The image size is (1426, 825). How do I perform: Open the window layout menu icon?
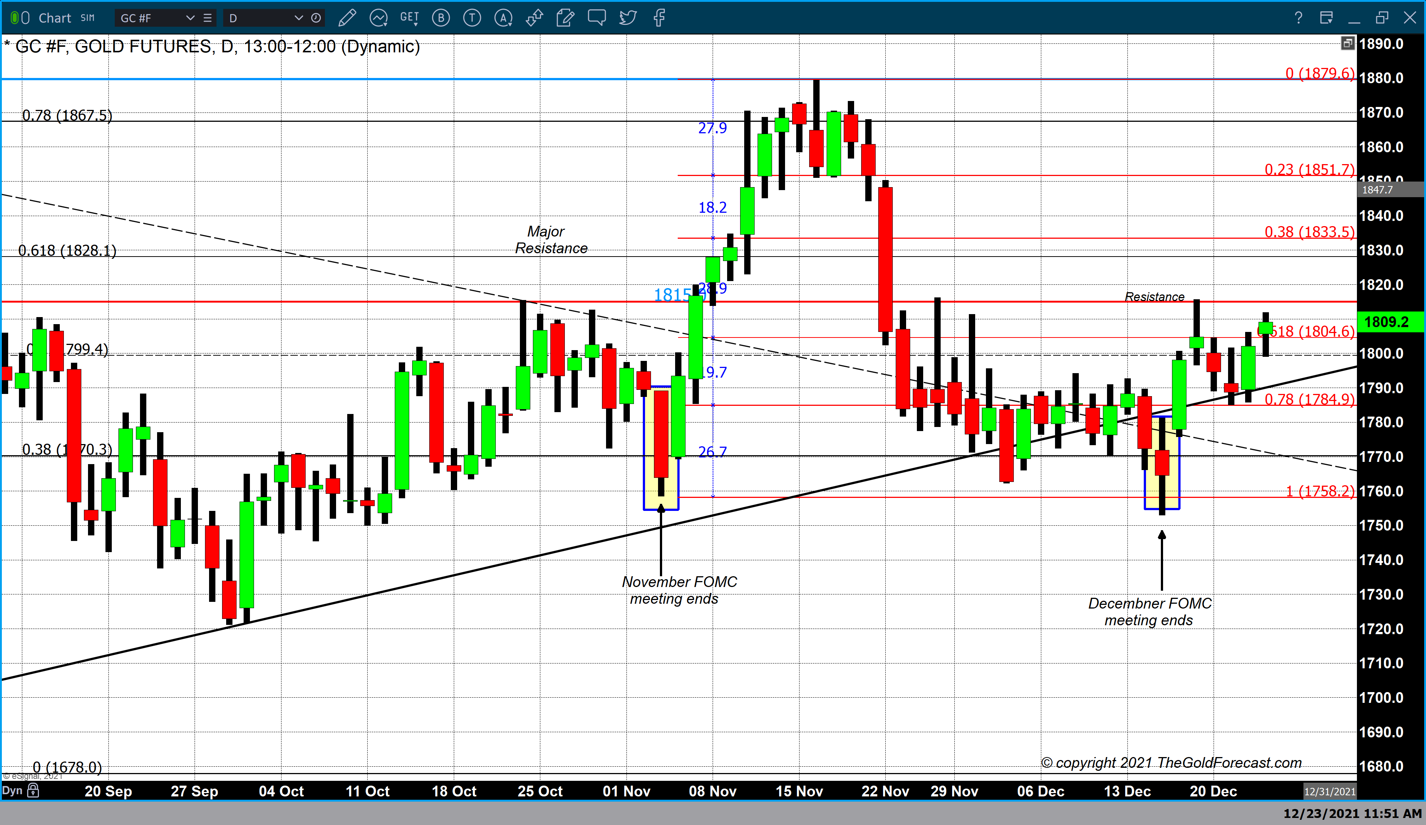click(1326, 18)
